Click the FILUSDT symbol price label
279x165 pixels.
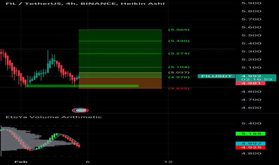[216, 76]
